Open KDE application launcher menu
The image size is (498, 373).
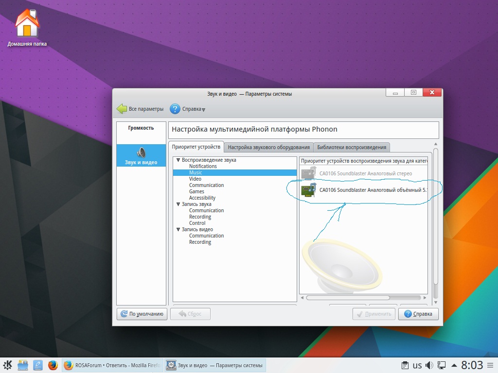[x=8, y=365]
